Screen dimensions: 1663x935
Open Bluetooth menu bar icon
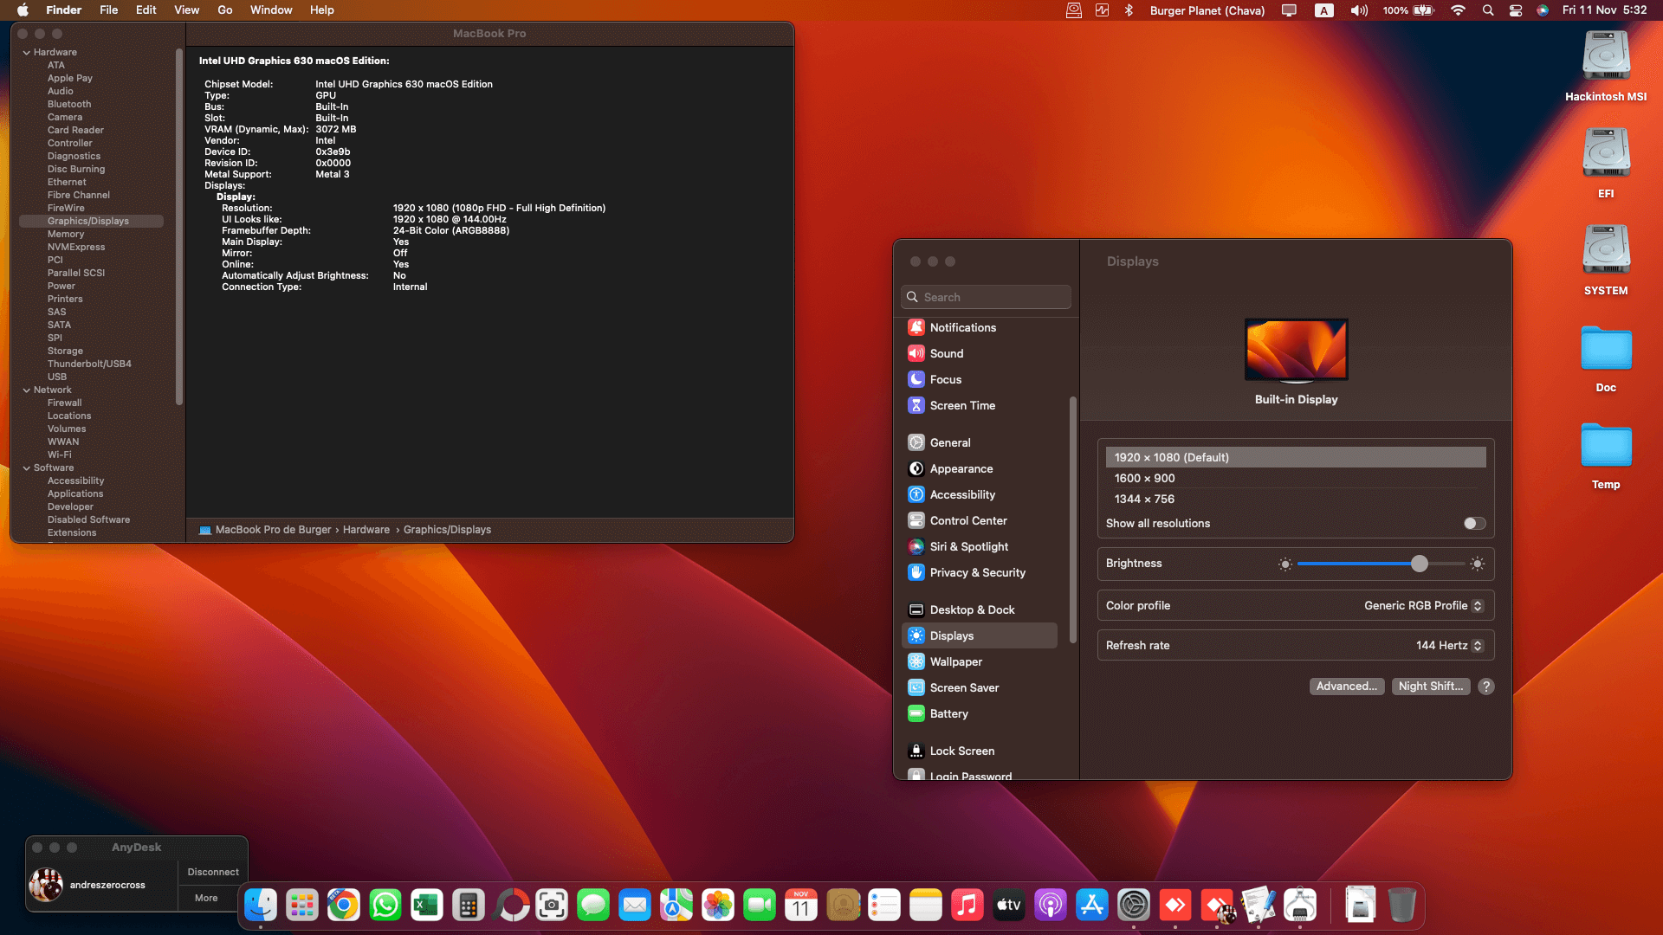(1129, 10)
